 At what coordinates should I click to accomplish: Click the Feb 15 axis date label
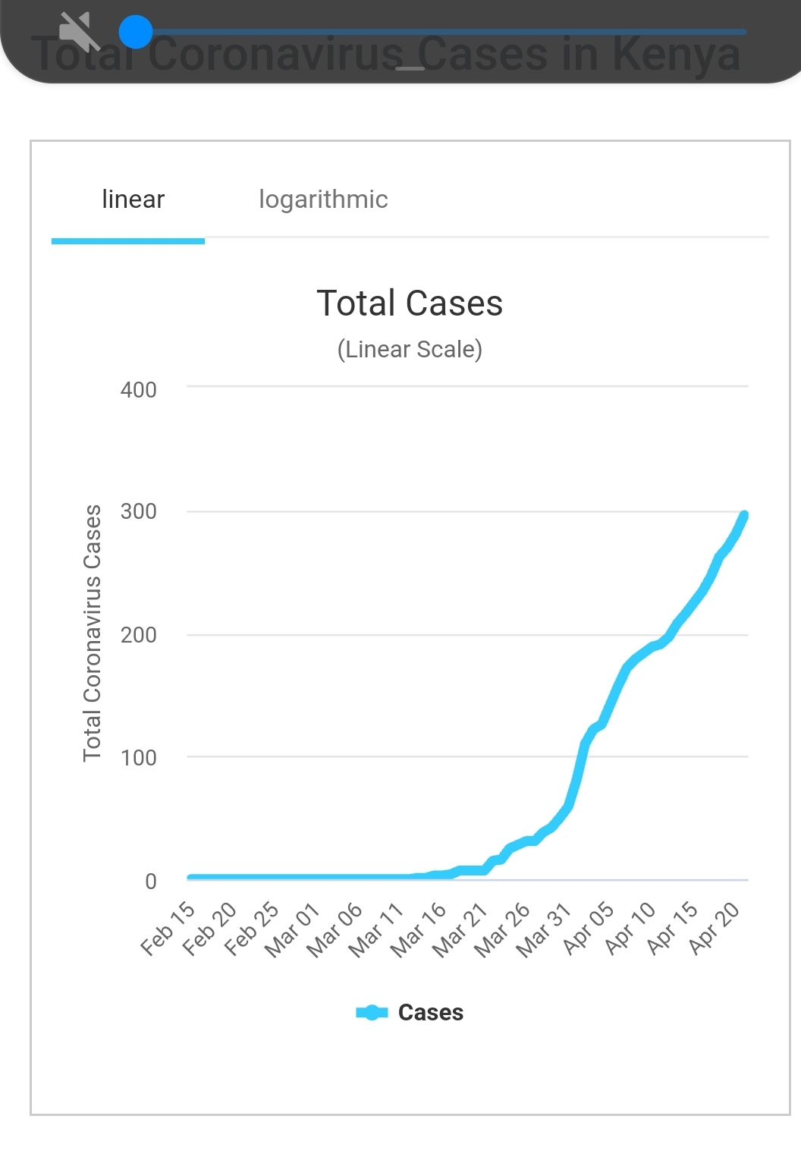168,929
